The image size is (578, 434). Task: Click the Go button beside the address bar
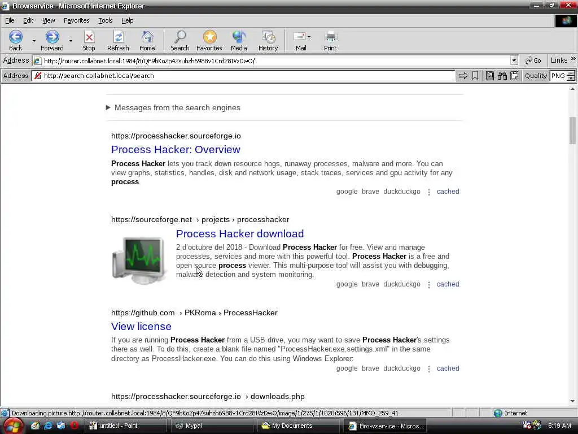pos(533,60)
